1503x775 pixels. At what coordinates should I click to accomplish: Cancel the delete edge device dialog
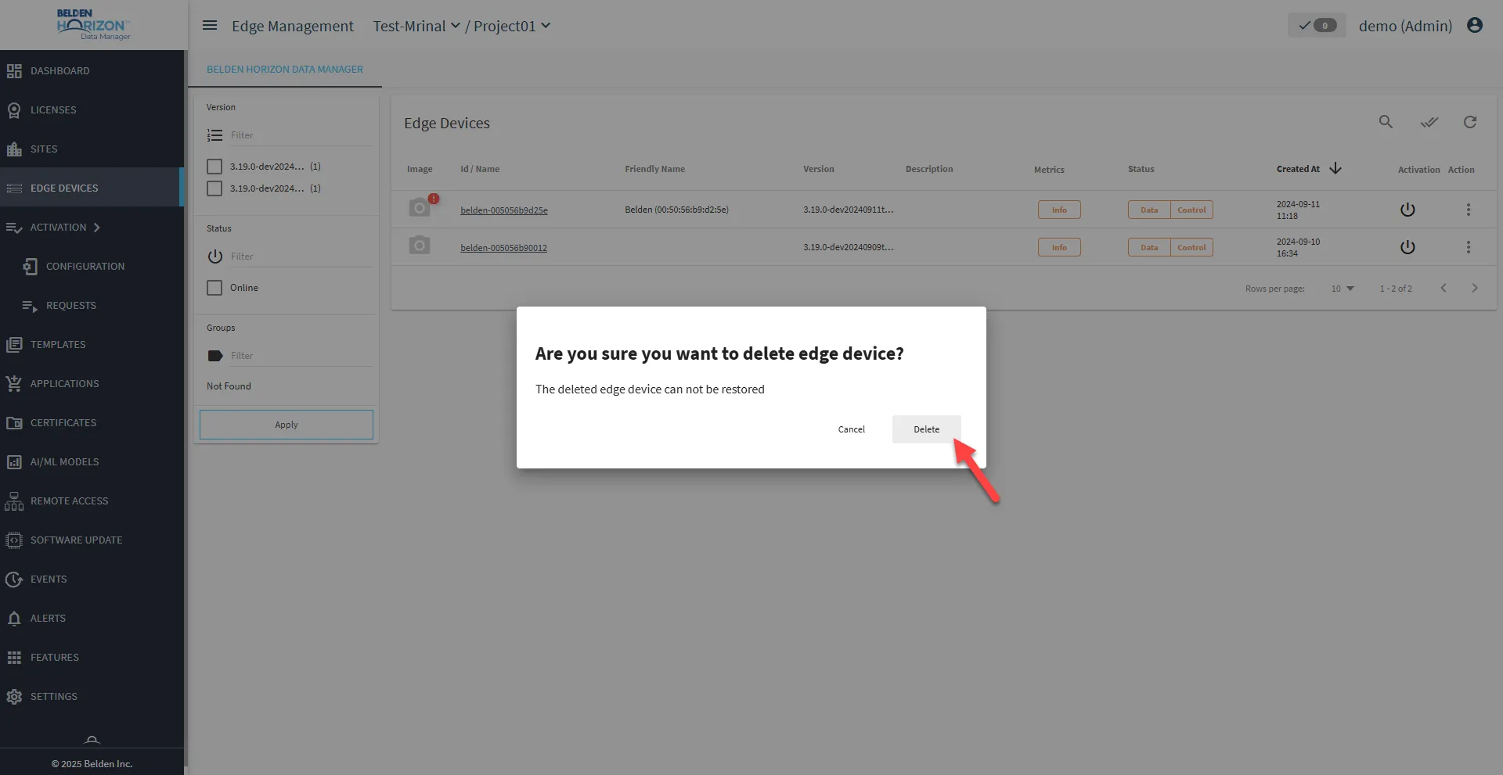pos(851,429)
